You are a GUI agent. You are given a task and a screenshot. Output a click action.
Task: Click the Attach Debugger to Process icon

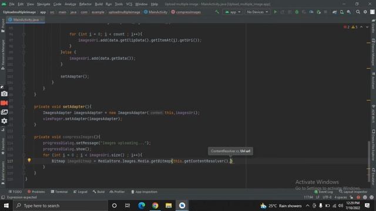point(318,12)
